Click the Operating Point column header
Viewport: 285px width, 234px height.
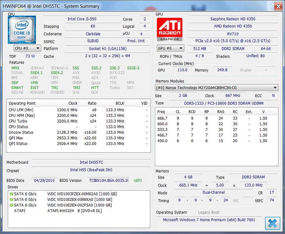tap(29, 103)
